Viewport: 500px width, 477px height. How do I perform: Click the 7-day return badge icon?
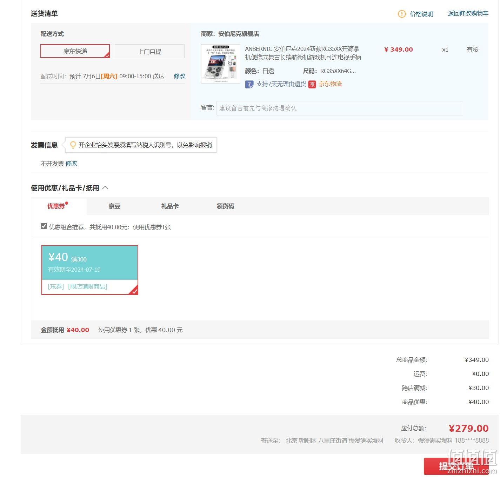[x=249, y=84]
